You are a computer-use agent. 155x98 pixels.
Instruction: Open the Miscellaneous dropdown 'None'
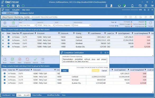click(82, 25)
